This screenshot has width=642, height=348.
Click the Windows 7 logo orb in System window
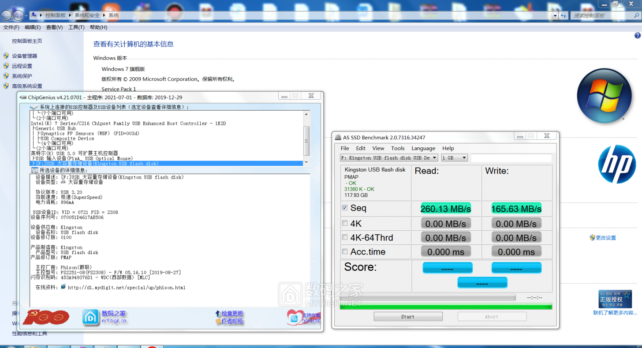[604, 96]
